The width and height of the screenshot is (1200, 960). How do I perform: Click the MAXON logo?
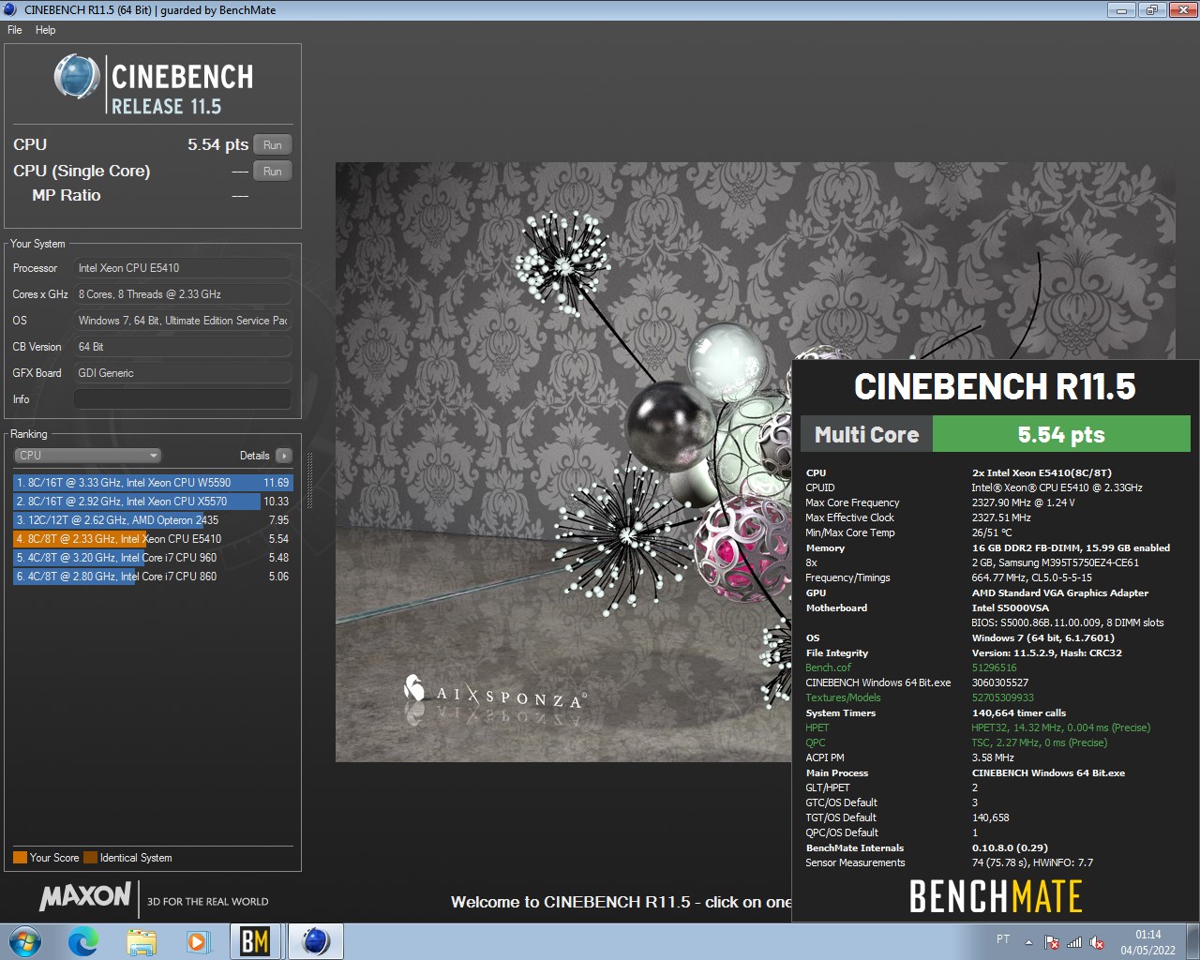coord(85,896)
